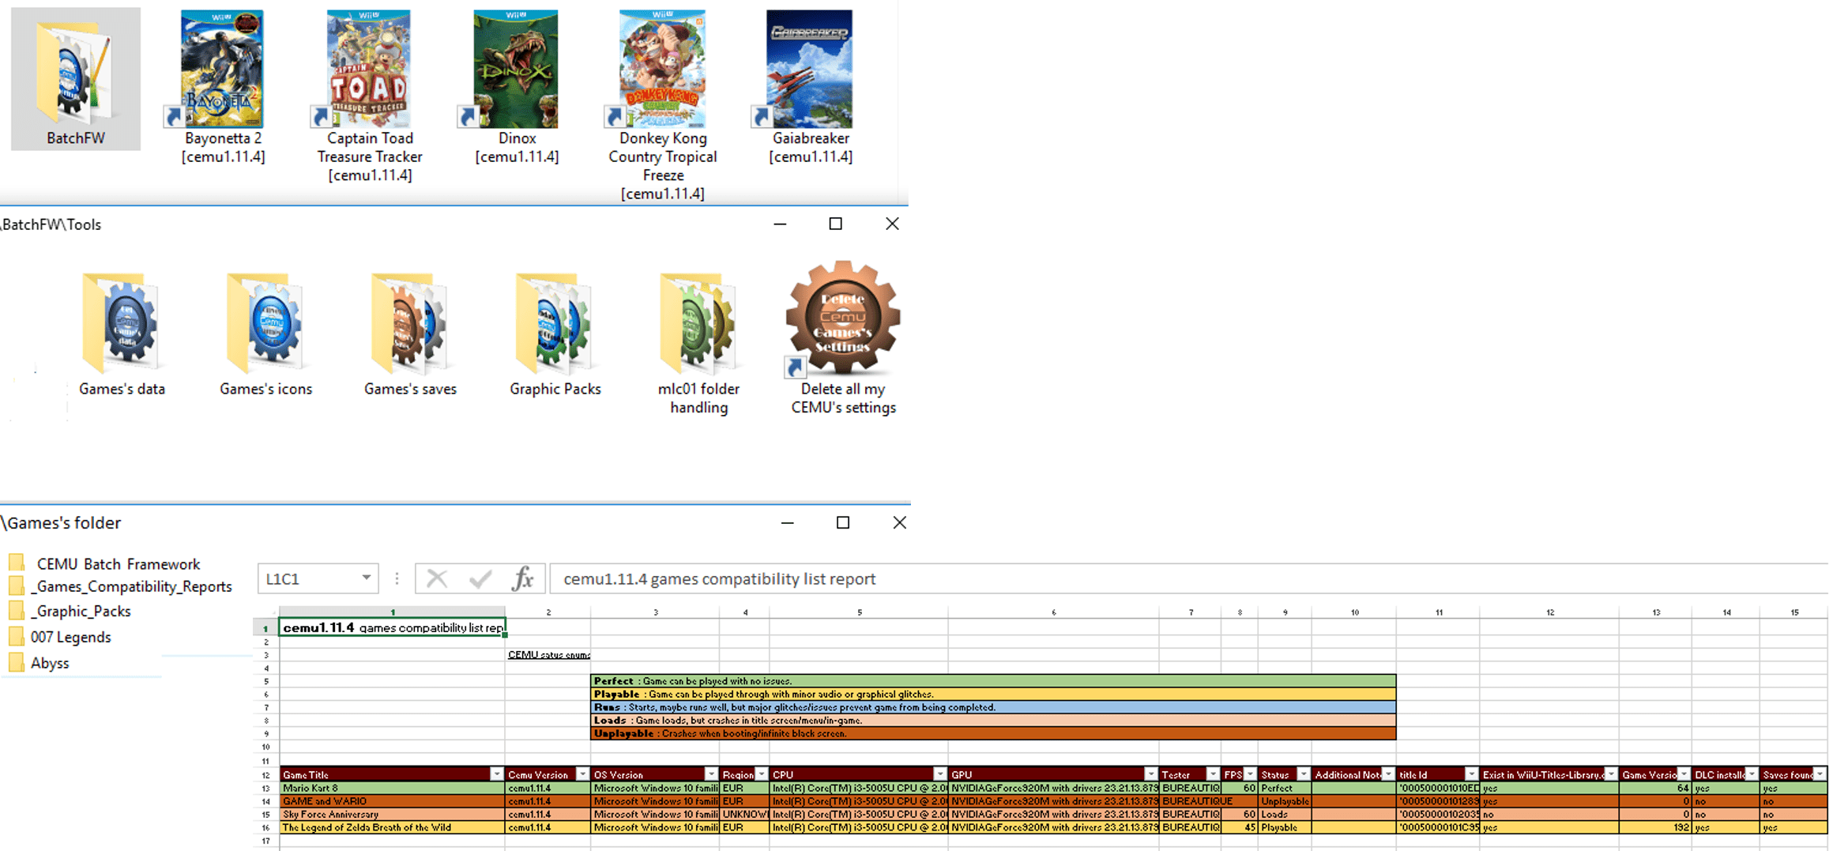1833x851 pixels.
Task: Open the Status column filter dropdown
Action: pos(1304,774)
